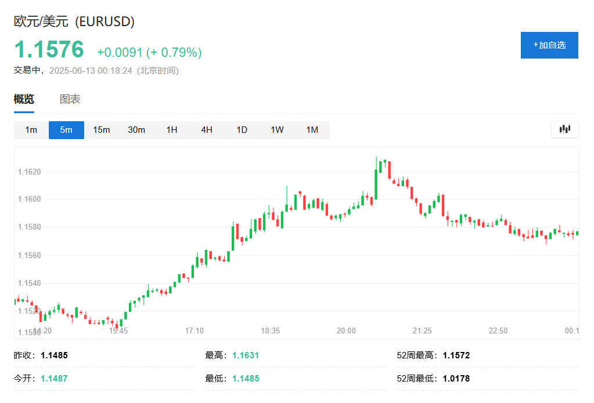Click the 1.1576 current price
Viewport: 594px width, 403px height.
[49, 49]
